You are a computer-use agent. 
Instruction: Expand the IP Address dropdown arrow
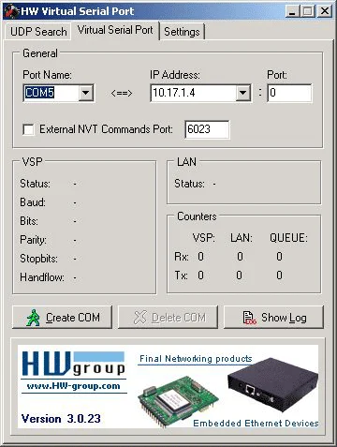coord(242,93)
